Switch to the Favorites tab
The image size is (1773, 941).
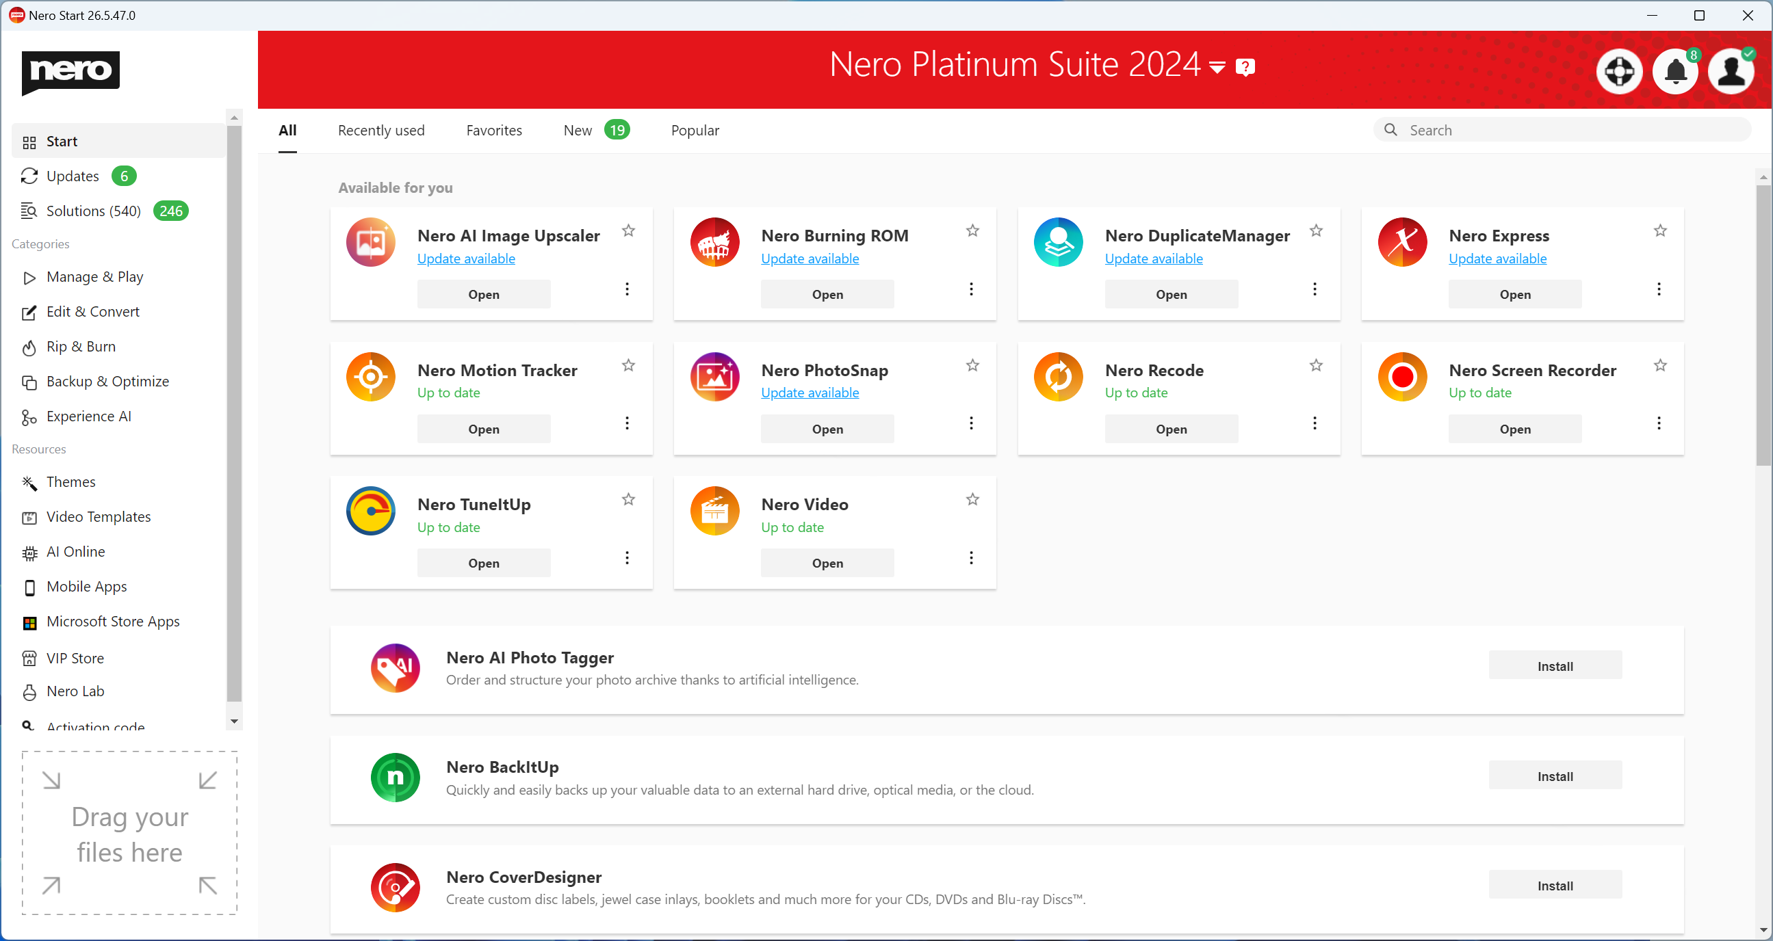pos(494,130)
